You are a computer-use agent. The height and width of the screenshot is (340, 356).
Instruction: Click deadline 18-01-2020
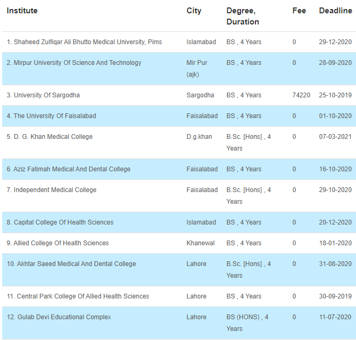[x=335, y=243]
